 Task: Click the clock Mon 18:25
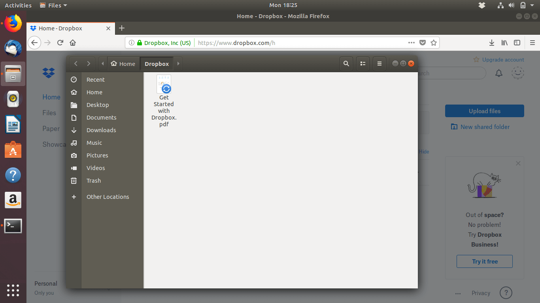tap(283, 5)
